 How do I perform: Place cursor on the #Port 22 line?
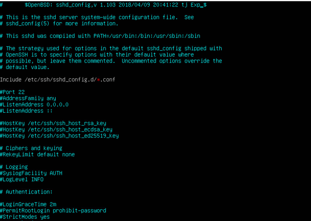pos(12,92)
